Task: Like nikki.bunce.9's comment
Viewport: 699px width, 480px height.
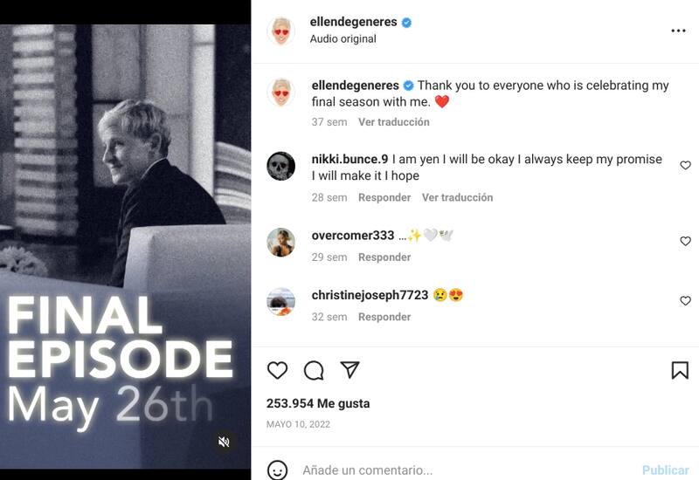Action: (685, 165)
